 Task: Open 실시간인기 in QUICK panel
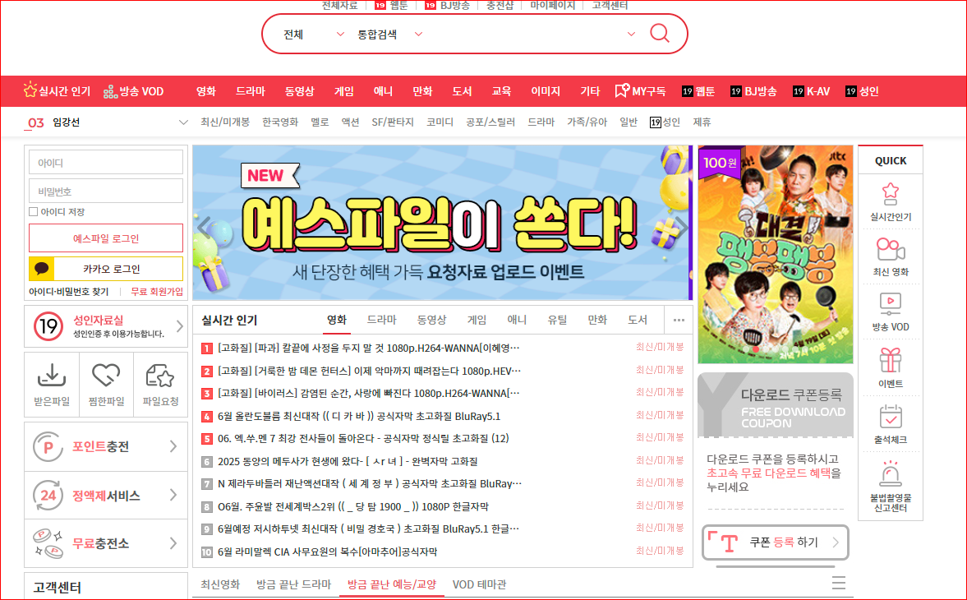(x=890, y=202)
